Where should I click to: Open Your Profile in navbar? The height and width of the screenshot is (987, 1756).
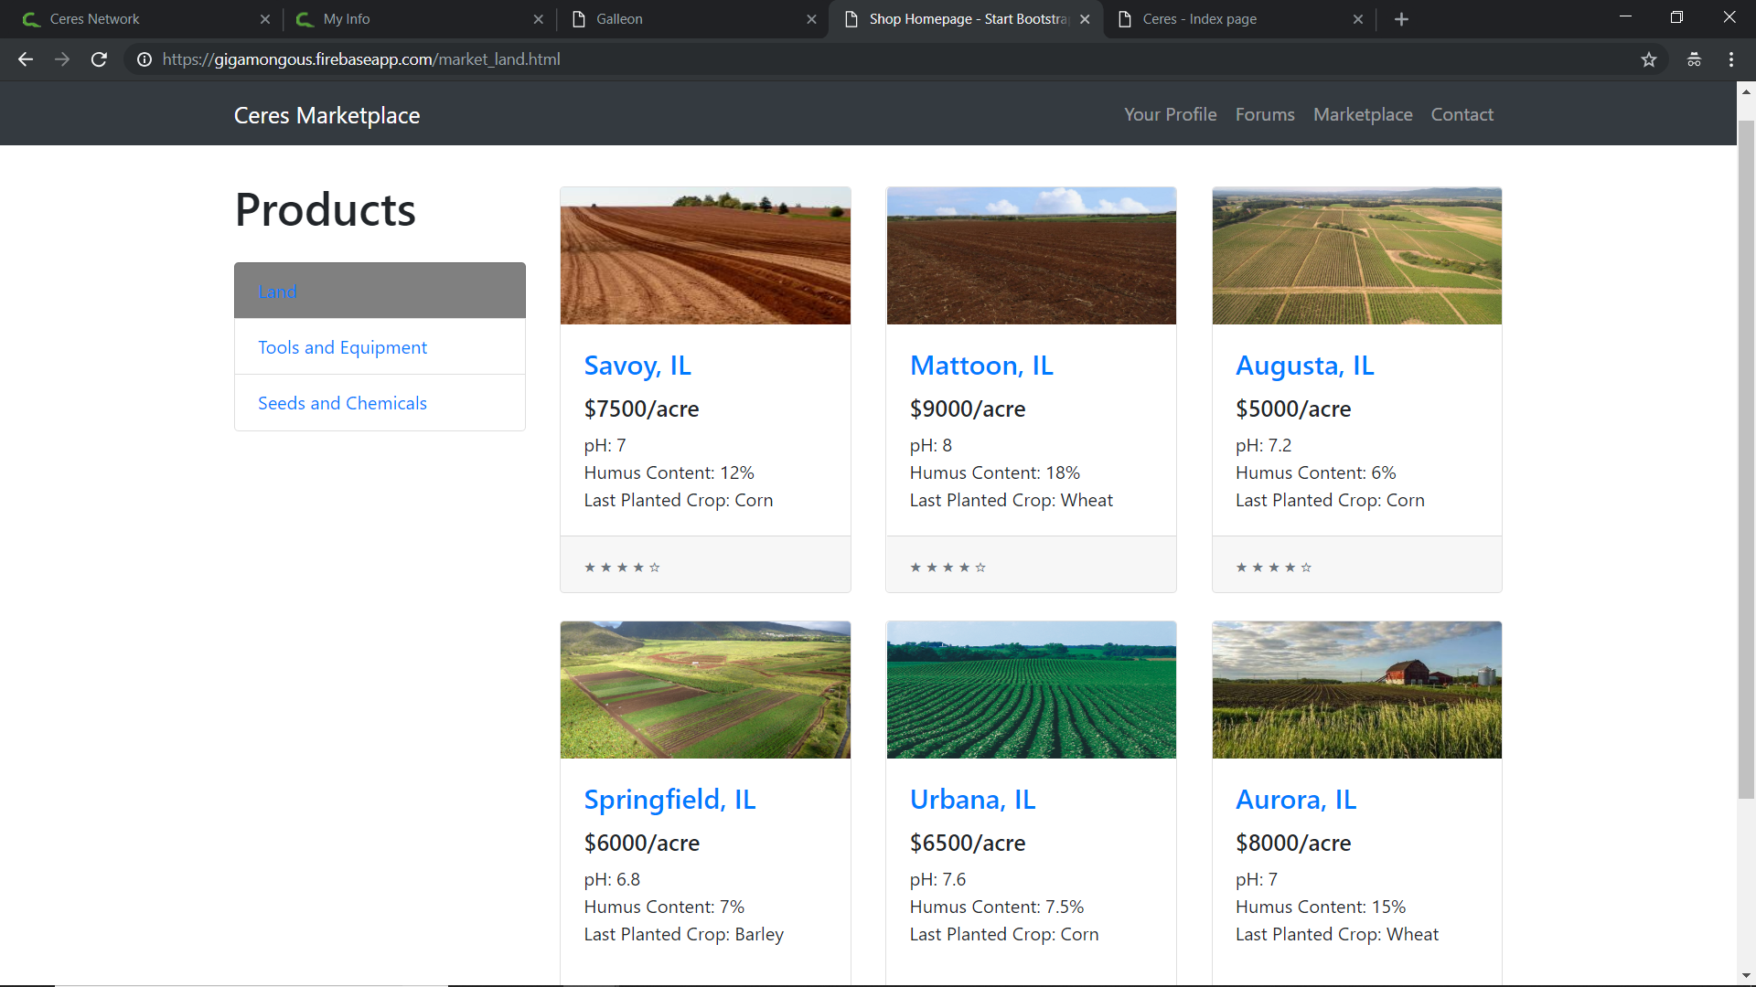tap(1170, 114)
